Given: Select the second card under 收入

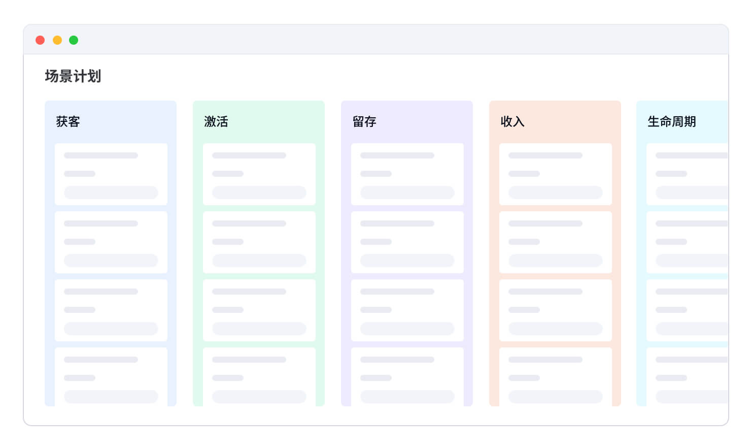Looking at the screenshot, I should click(556, 242).
